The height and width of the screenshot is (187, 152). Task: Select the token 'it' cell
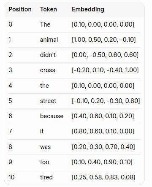point(42,131)
